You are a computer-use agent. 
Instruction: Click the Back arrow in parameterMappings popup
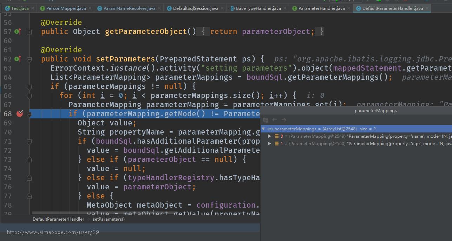point(275,120)
